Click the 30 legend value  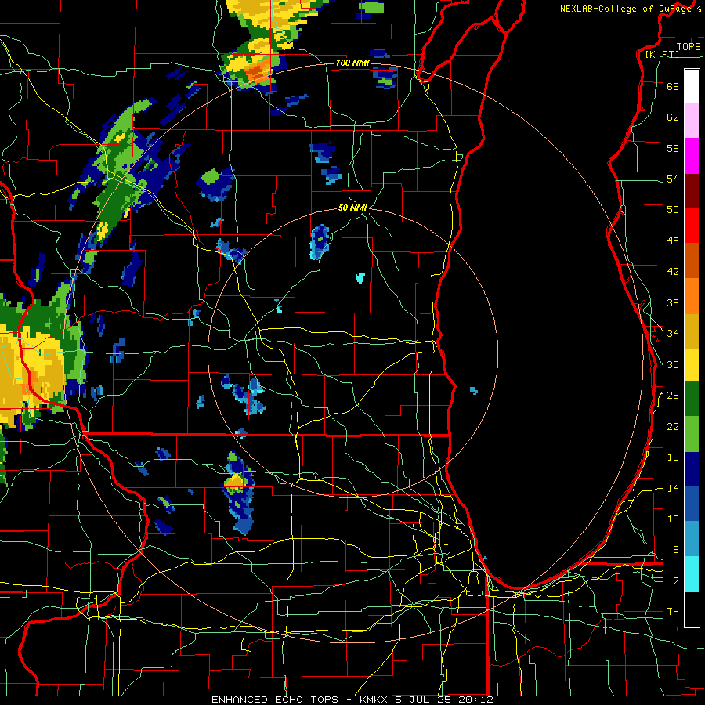[673, 364]
